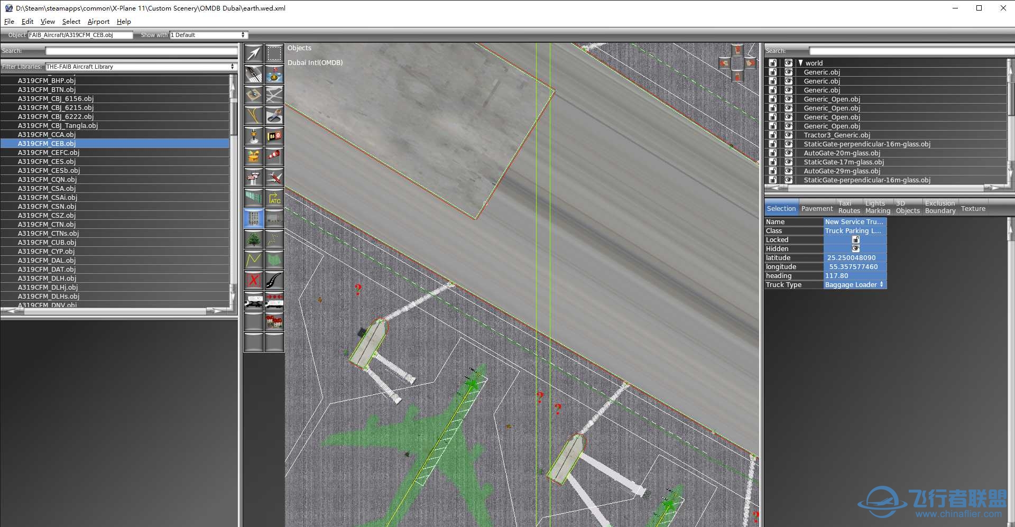Select the Line marking tool
The image size is (1015, 527).
254,260
